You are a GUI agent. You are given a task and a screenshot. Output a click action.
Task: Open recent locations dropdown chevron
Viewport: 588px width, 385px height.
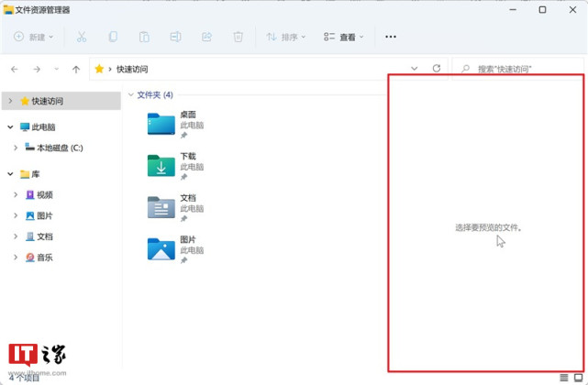(57, 69)
